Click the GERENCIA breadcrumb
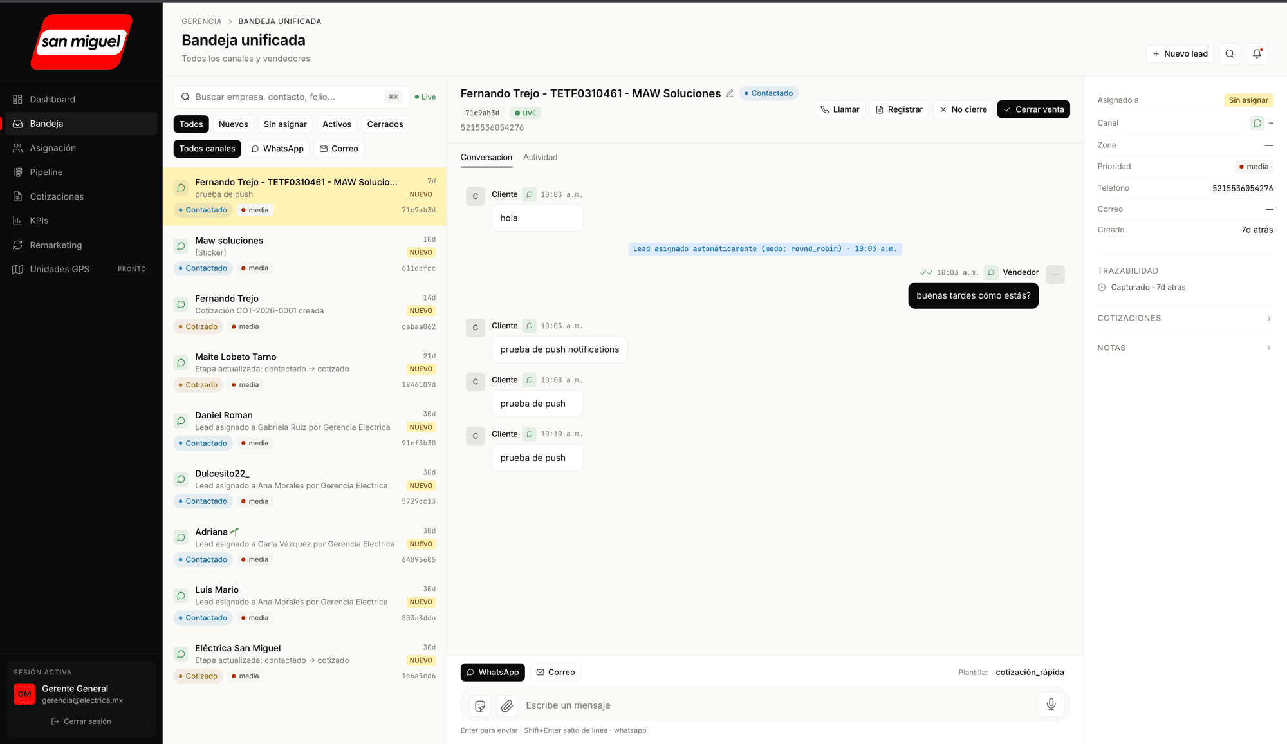This screenshot has width=1287, height=744. point(201,21)
